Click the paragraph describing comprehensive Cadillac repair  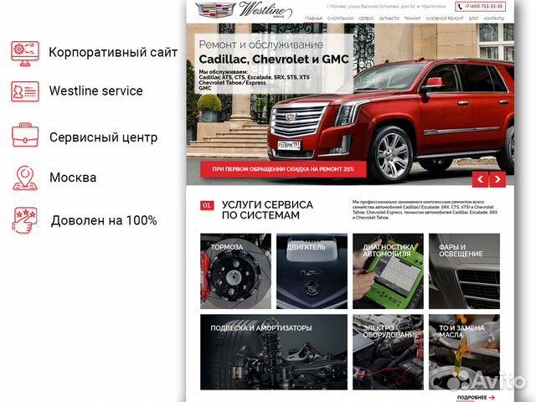click(x=425, y=209)
